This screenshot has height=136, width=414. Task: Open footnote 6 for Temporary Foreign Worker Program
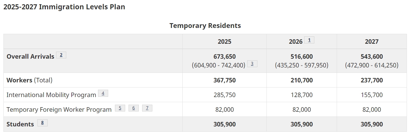tap(133, 108)
